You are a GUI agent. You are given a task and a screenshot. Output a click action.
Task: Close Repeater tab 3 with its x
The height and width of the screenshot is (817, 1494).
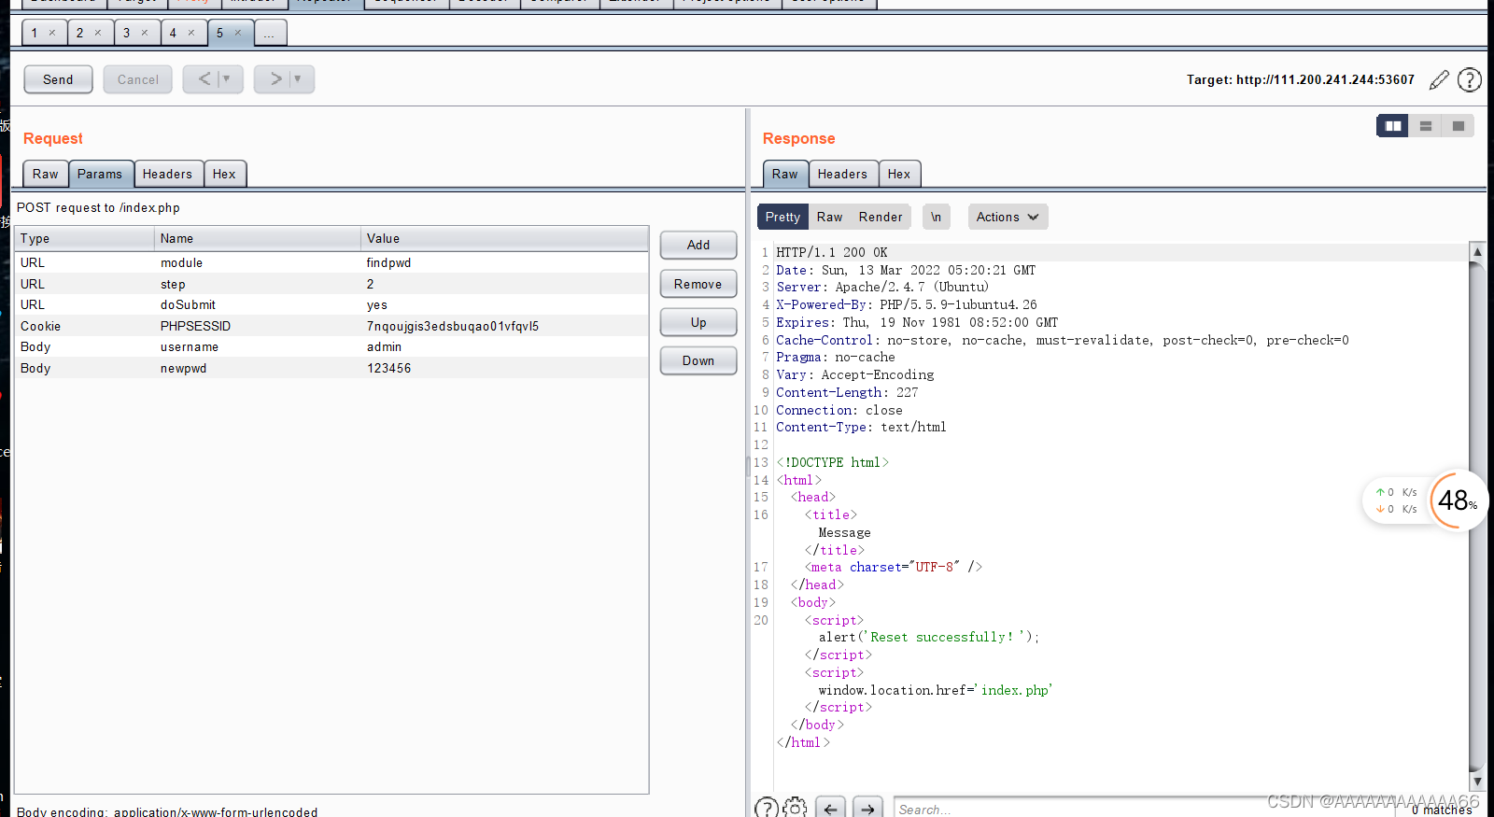145,33
